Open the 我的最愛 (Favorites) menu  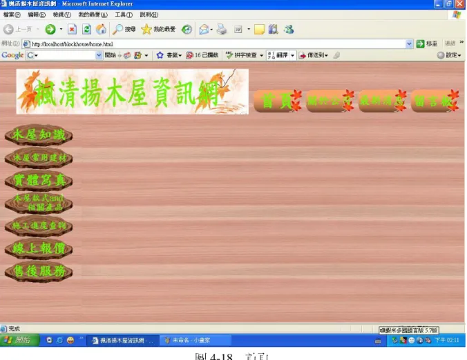[x=93, y=14]
